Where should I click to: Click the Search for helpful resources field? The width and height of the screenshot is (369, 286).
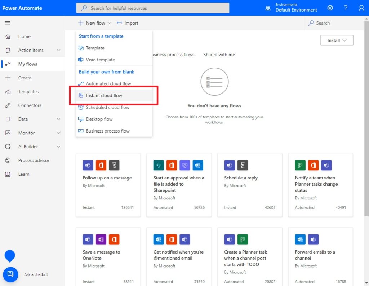(152, 8)
